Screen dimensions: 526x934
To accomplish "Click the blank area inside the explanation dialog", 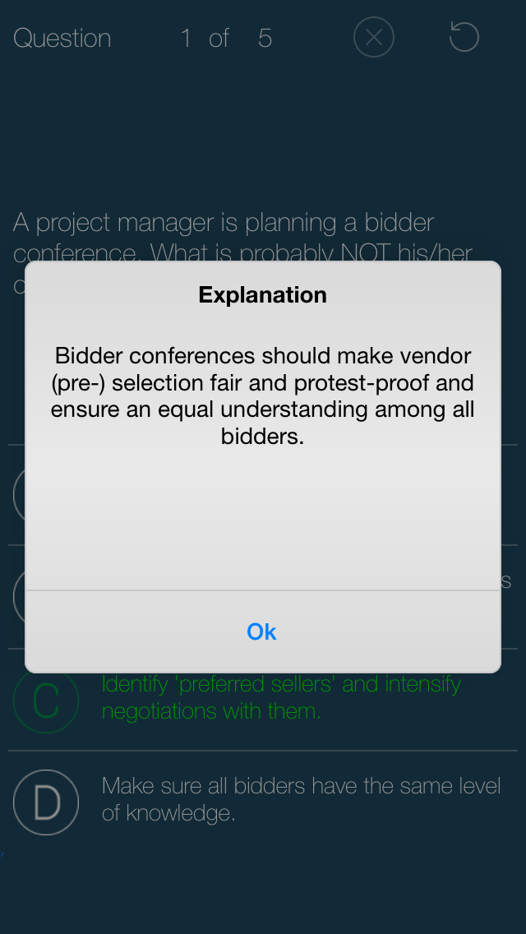I will pos(262,518).
